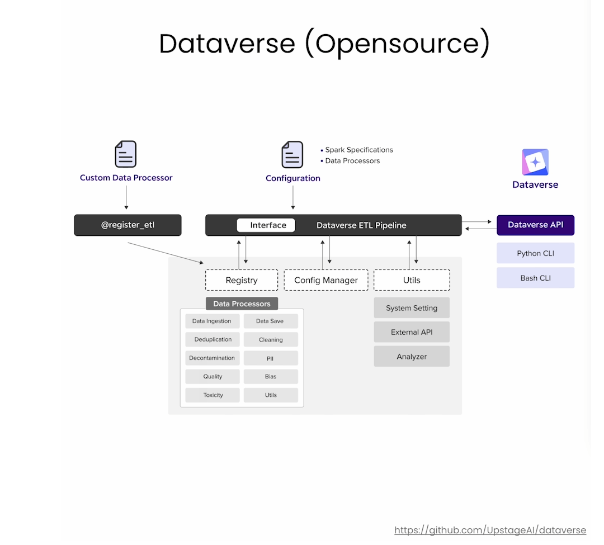Click the Configuration document icon
This screenshot has width=604, height=545.
click(x=292, y=154)
